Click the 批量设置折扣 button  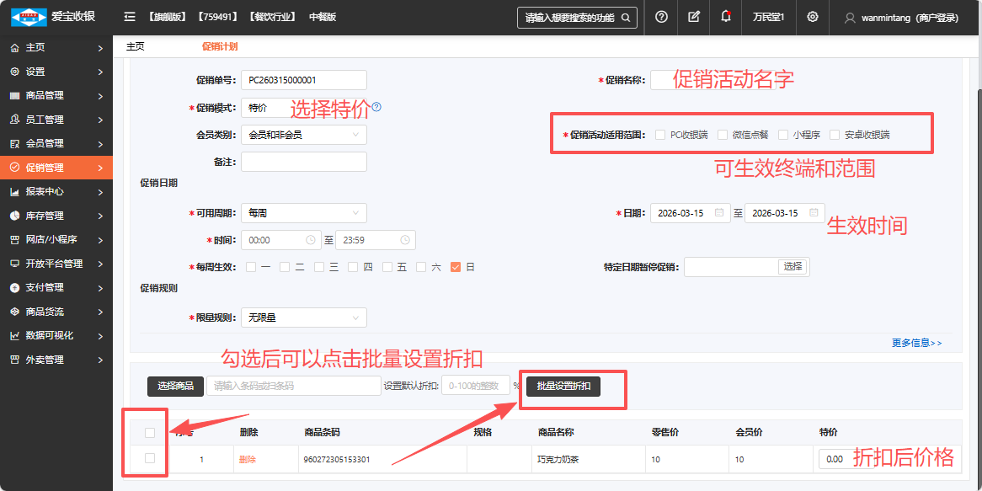point(563,386)
